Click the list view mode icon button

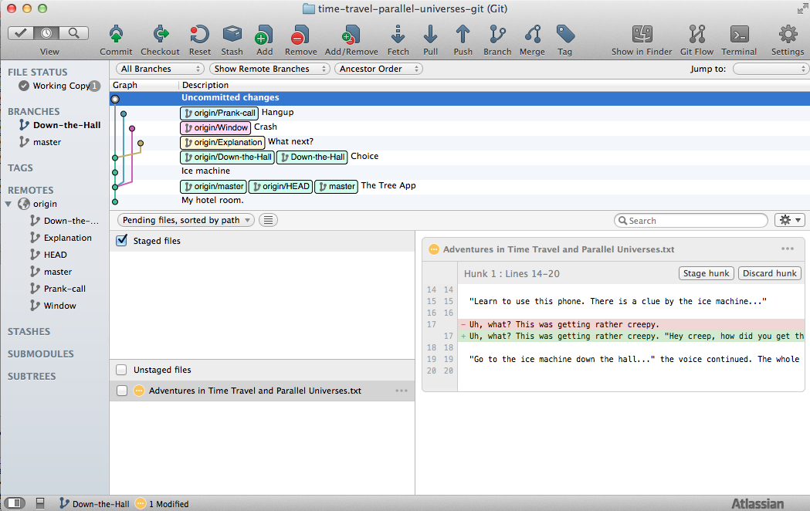pos(268,220)
